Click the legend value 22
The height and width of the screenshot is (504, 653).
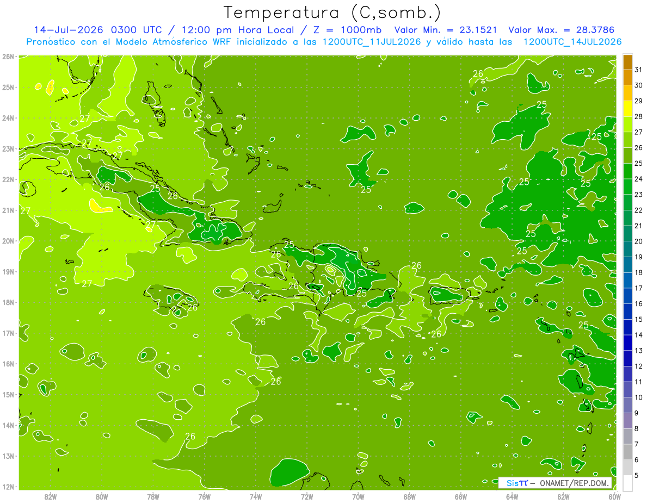point(639,210)
